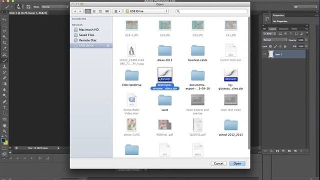Open the tool preset picker arrow
The image size is (320, 180).
[11, 7]
